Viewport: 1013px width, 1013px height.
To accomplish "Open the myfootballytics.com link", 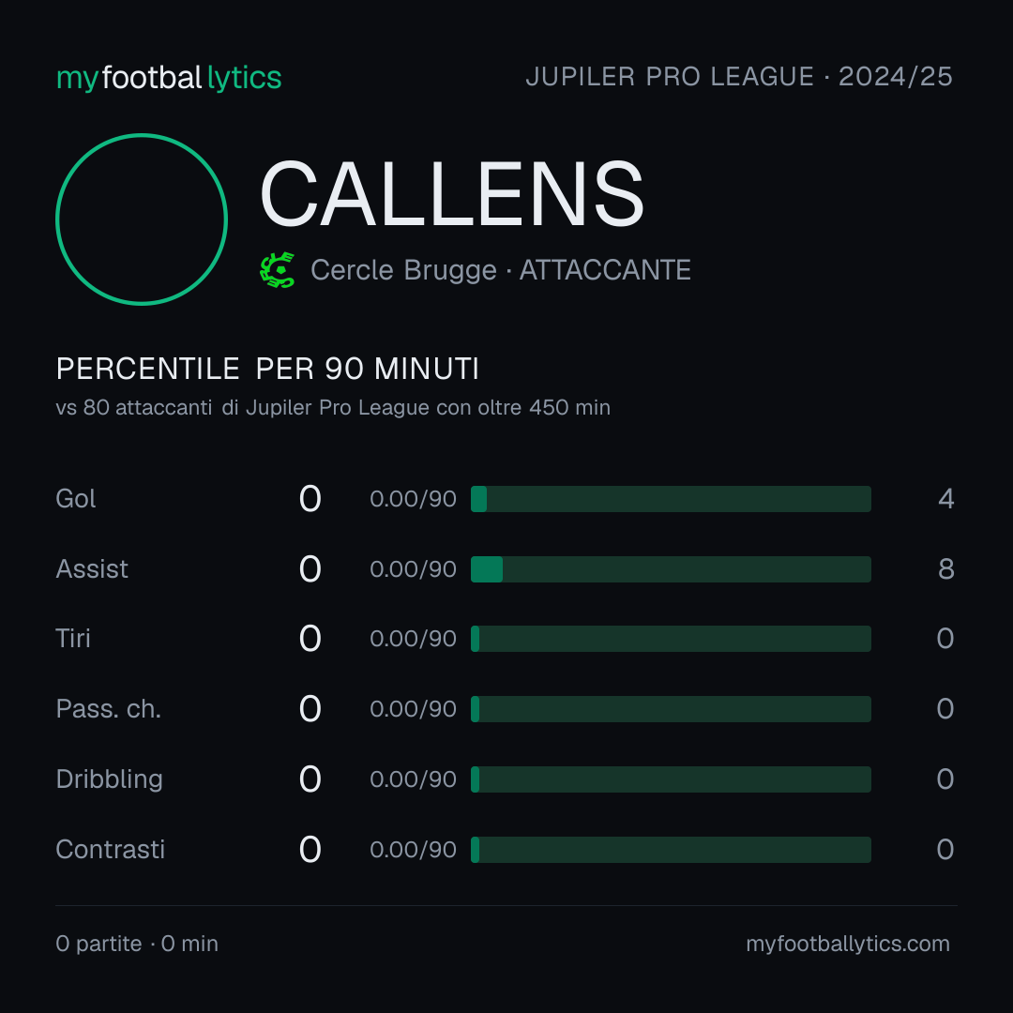I will (x=848, y=944).
